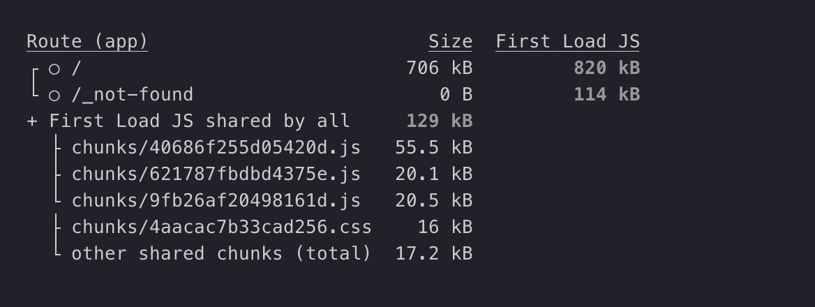This screenshot has width=815, height=307.
Task: Click the 129 kB shared total
Action: click(439, 121)
